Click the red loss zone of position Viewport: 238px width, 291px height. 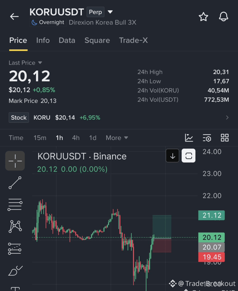point(162,245)
